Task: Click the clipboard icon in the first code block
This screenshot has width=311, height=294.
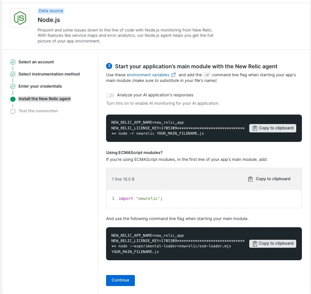Action: [x=255, y=128]
